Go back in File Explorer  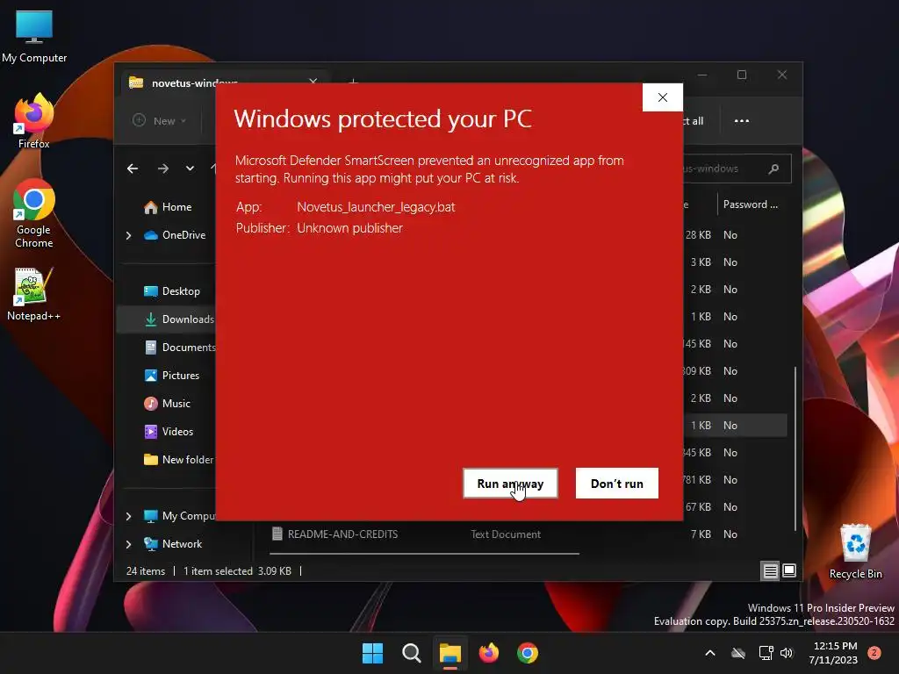coord(133,168)
